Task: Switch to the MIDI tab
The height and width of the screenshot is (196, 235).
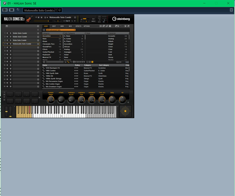Action: (x=62, y=26)
